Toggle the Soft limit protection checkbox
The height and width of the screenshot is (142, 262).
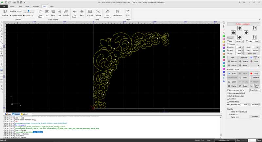pyautogui.click(x=228, y=96)
